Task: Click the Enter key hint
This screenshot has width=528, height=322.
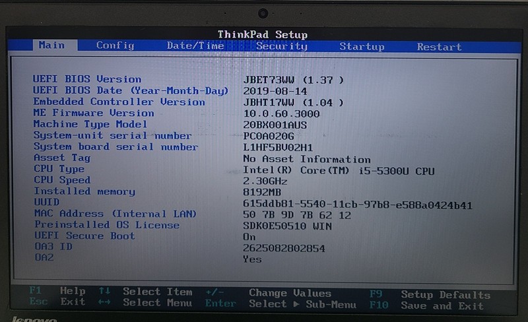Action: point(220,304)
